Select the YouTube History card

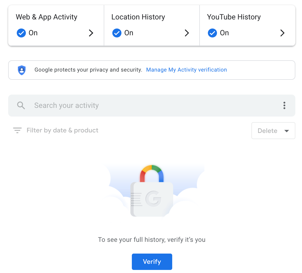point(247,25)
